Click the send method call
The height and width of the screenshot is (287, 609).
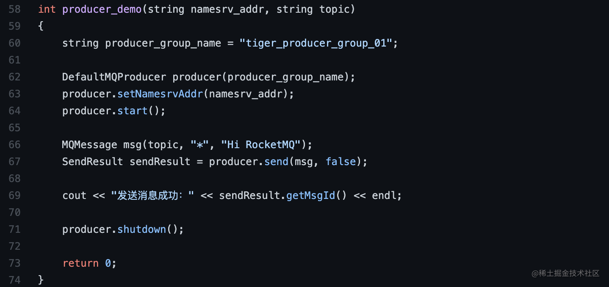click(277, 162)
